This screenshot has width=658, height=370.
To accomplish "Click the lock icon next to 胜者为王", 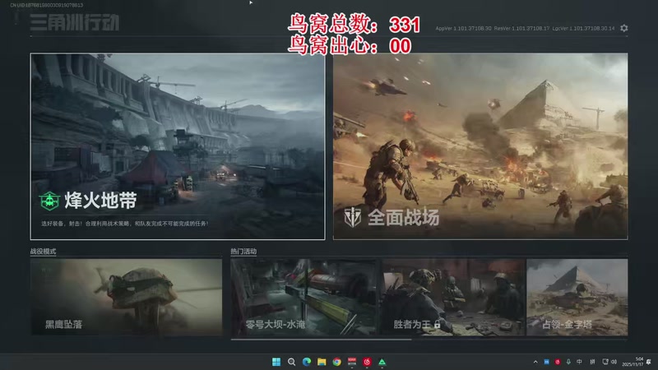I will (438, 324).
